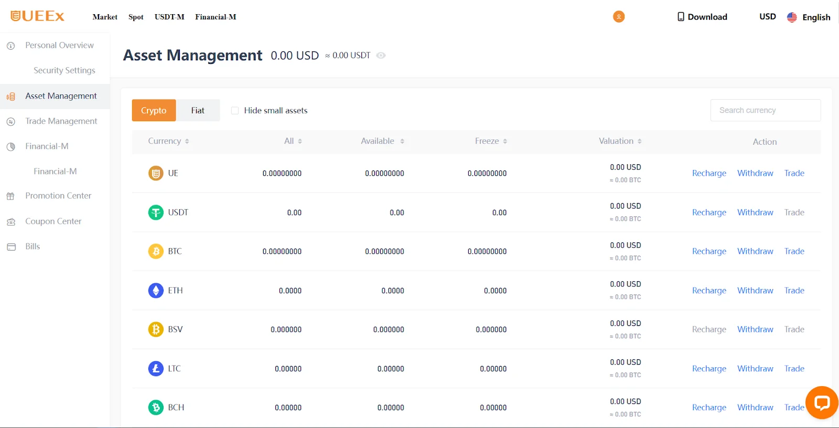Open the USD currency selector
The width and height of the screenshot is (839, 428).
[x=768, y=17]
